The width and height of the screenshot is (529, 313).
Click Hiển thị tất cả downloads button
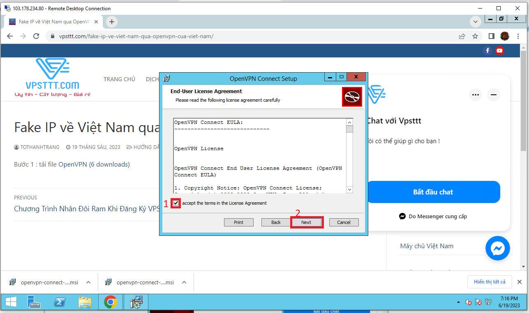coord(490,282)
